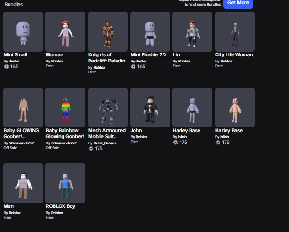The width and height of the screenshot is (289, 232).
Task: Select the City Life Woman avatar image
Action: 235,32
